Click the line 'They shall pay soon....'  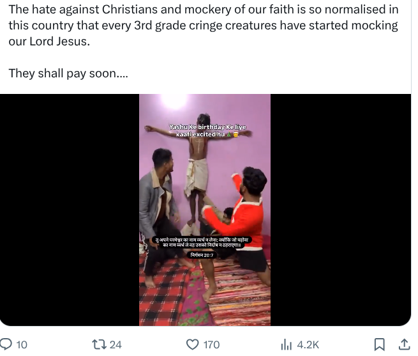tap(68, 74)
